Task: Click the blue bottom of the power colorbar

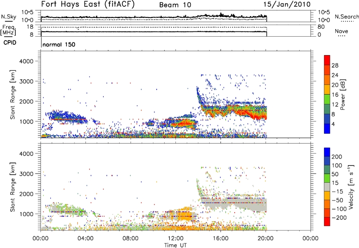Action: 327,128
